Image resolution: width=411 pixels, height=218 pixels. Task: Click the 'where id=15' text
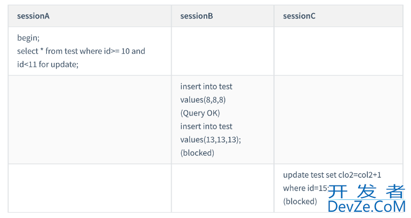[x=305, y=188]
